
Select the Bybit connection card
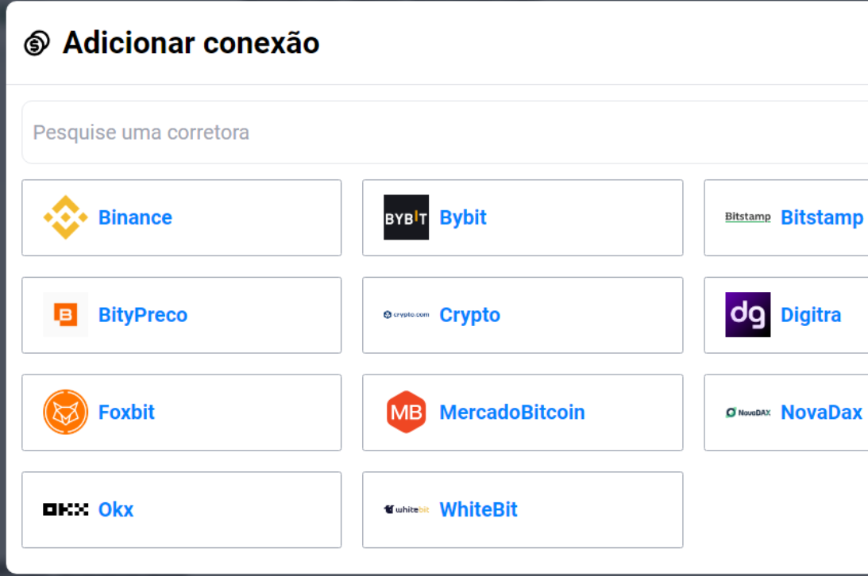(x=523, y=217)
